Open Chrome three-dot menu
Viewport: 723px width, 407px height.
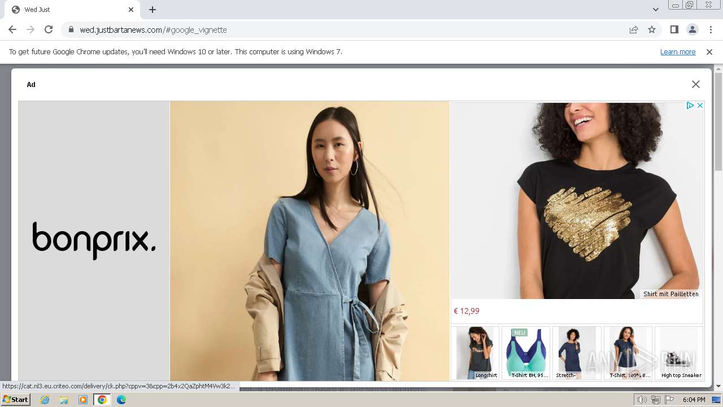click(x=711, y=29)
